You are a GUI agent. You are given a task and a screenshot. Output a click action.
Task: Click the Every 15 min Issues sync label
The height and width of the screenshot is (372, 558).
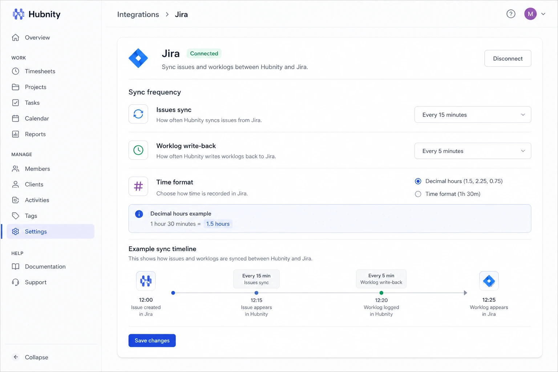256,279
